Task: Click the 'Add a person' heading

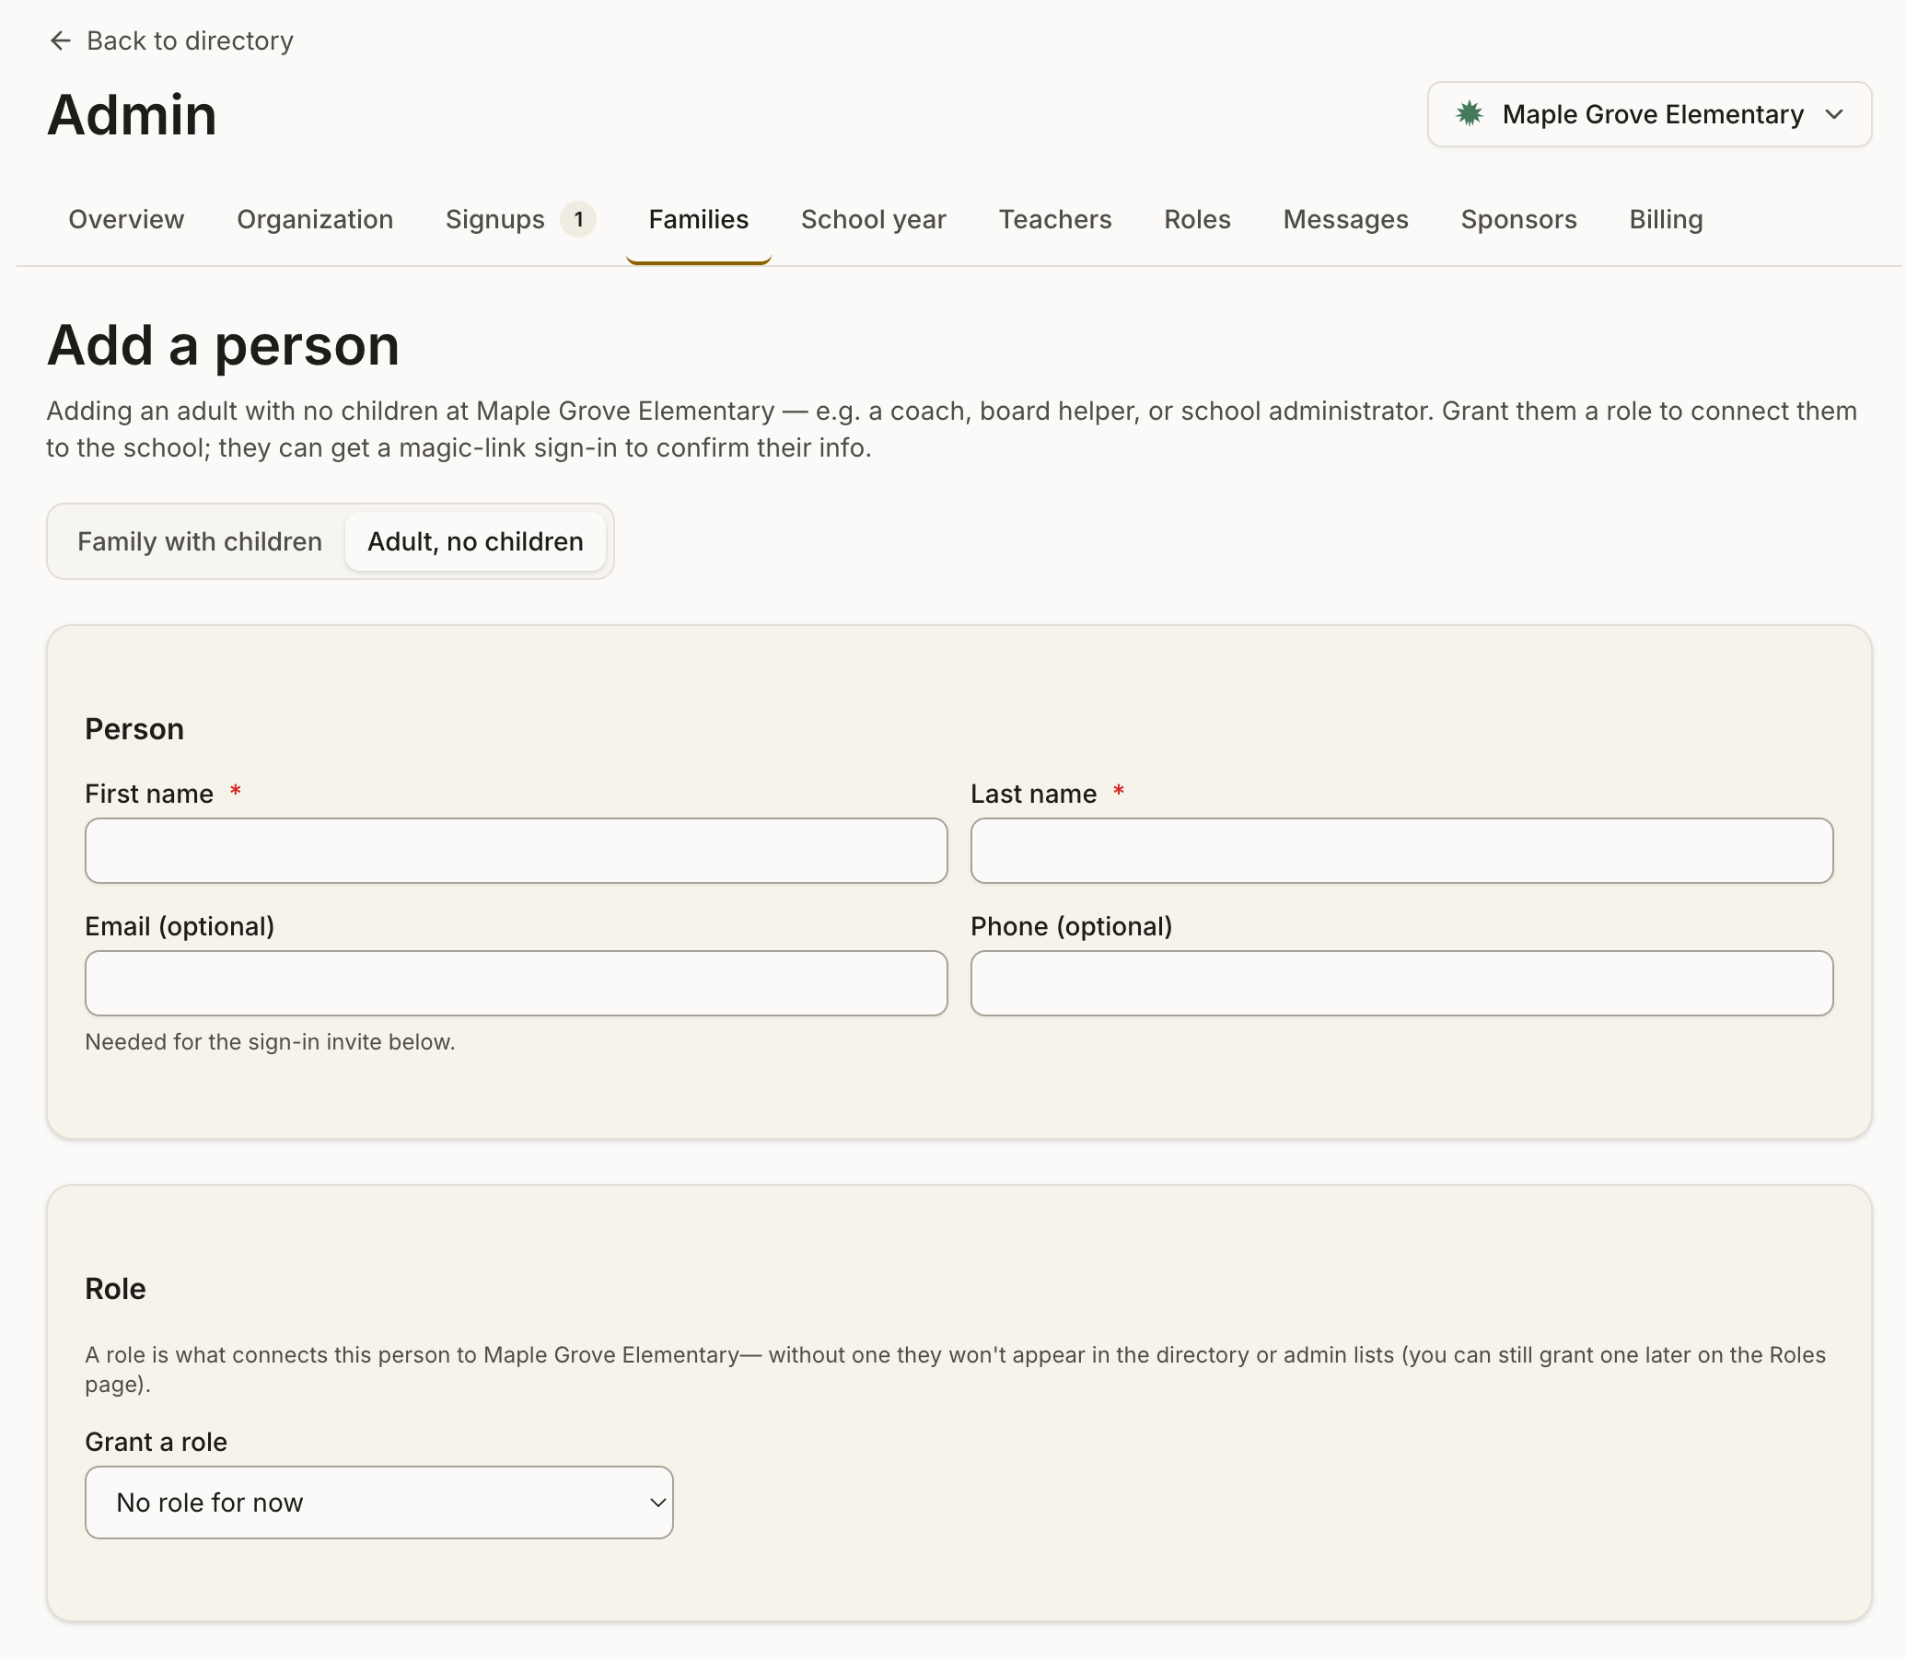Action: tap(223, 345)
